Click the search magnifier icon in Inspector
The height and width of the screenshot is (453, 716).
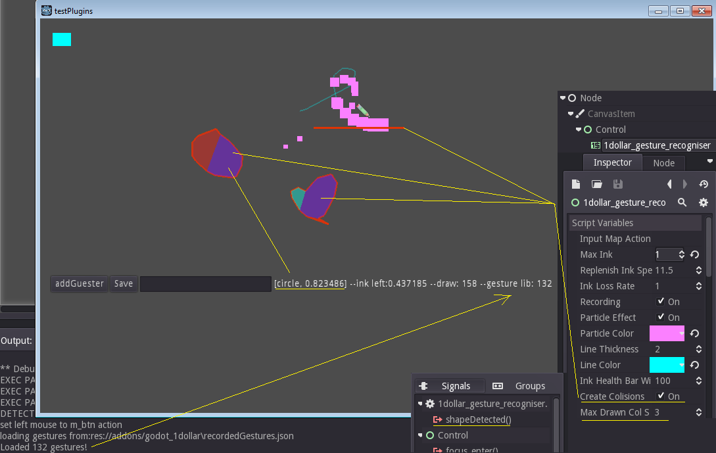pyautogui.click(x=682, y=203)
